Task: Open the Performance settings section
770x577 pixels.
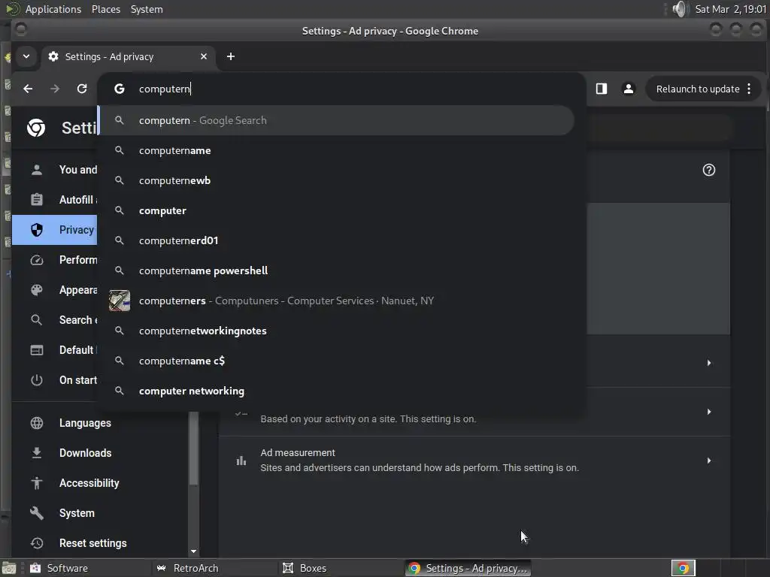Action: click(x=55, y=259)
